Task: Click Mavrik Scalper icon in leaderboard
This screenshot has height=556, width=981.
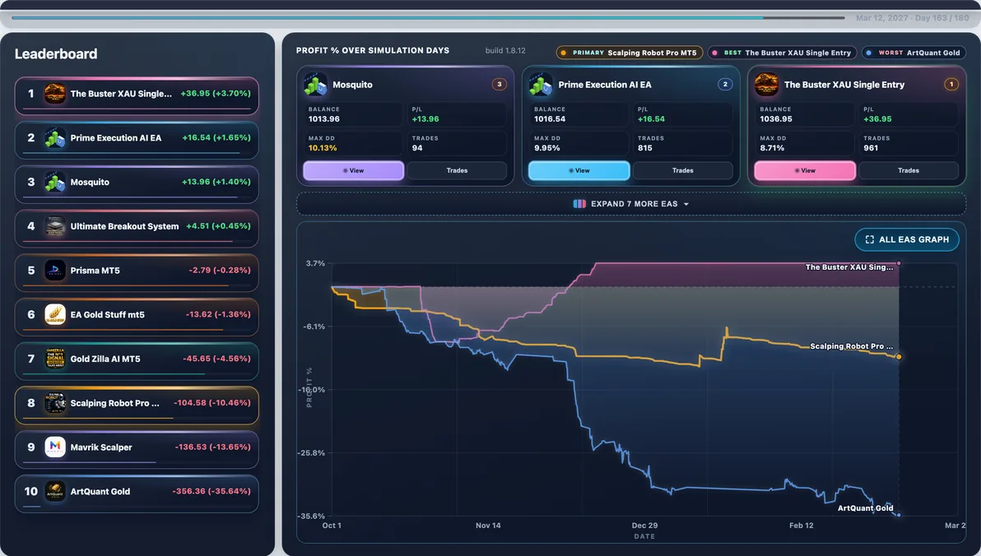Action: tap(55, 447)
